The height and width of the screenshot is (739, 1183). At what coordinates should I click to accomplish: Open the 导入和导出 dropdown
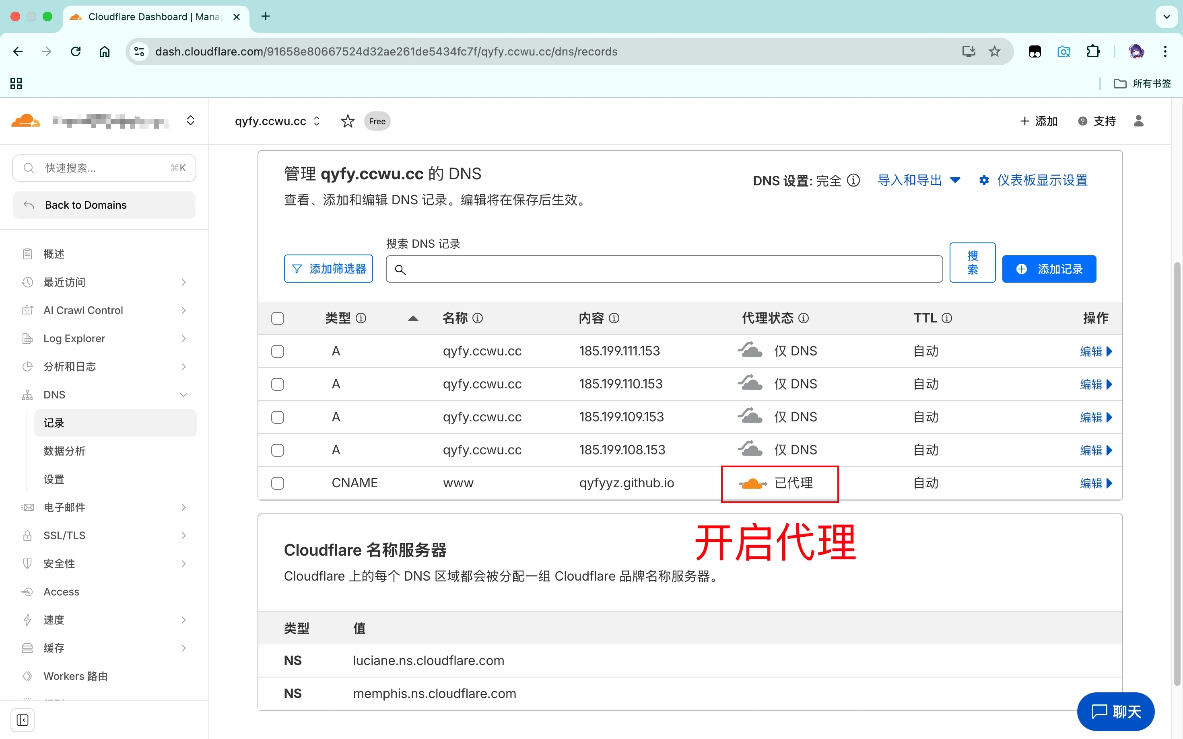tap(918, 181)
